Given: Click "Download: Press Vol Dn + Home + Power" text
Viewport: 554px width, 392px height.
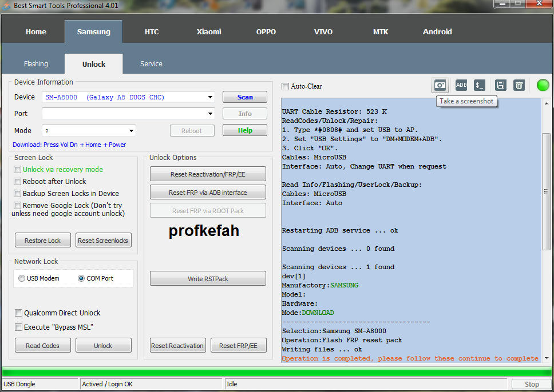Looking at the screenshot, I should click(69, 145).
